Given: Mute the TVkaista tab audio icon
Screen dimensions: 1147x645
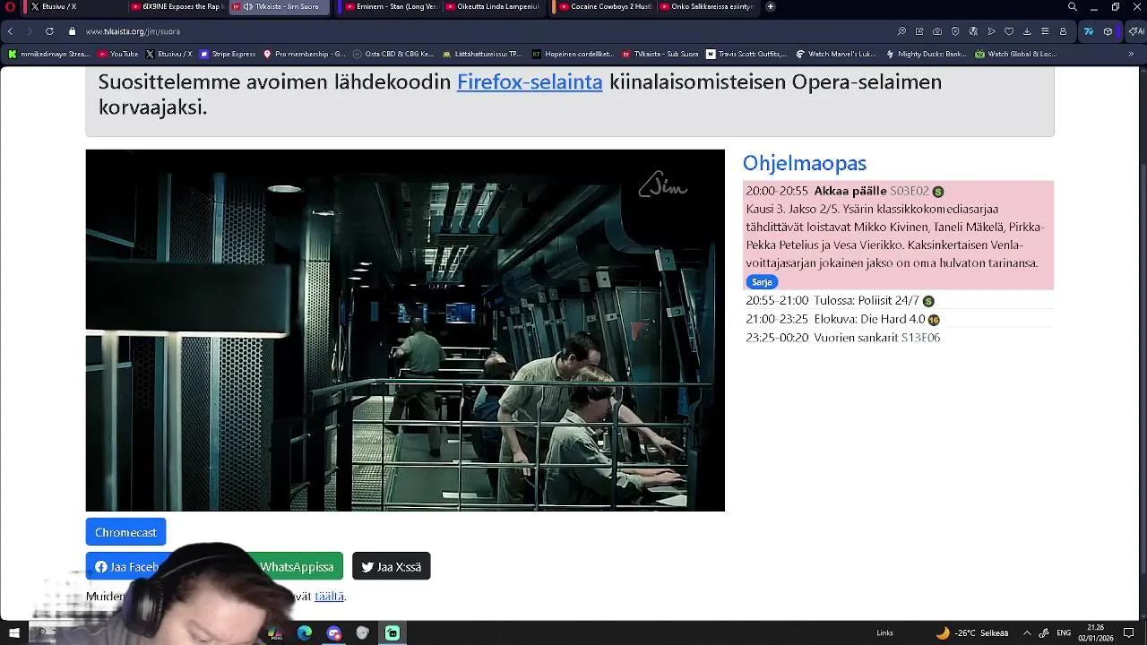Looking at the screenshot, I should click(x=247, y=6).
